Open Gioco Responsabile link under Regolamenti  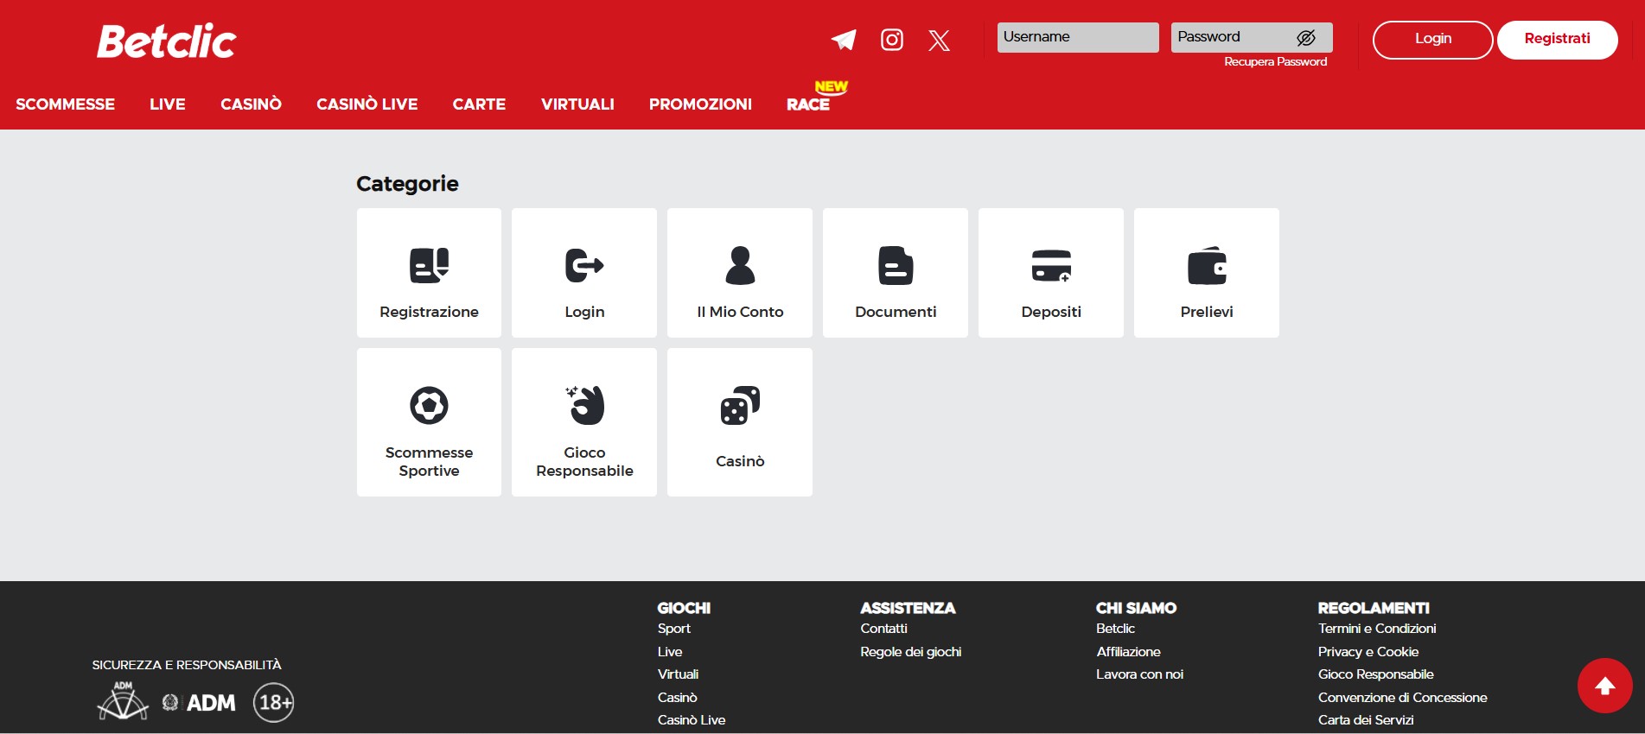(1375, 674)
